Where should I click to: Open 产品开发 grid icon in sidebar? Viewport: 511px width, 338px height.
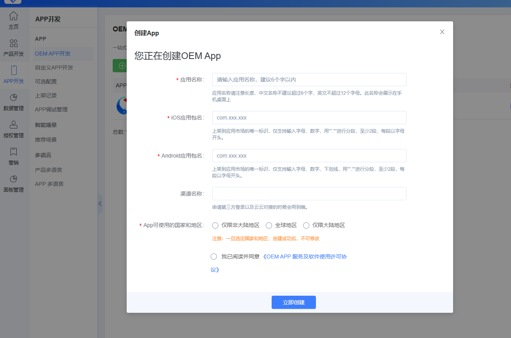click(x=14, y=43)
